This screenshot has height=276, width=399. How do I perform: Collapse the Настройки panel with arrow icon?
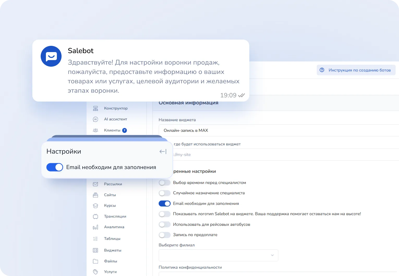(163, 152)
